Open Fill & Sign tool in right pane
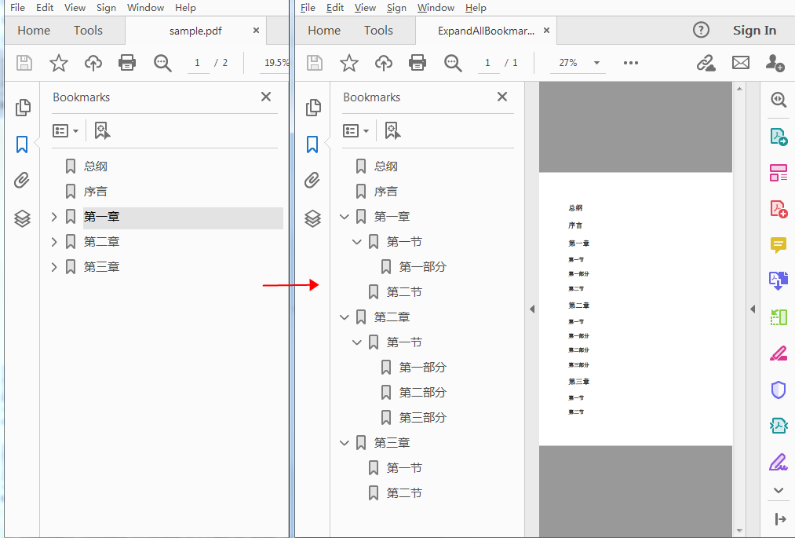This screenshot has height=538, width=795. click(779, 461)
